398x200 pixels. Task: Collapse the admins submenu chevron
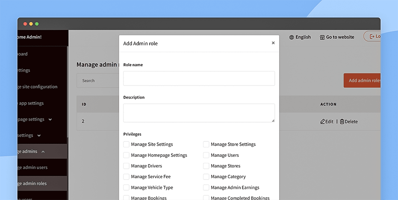[x=43, y=152]
